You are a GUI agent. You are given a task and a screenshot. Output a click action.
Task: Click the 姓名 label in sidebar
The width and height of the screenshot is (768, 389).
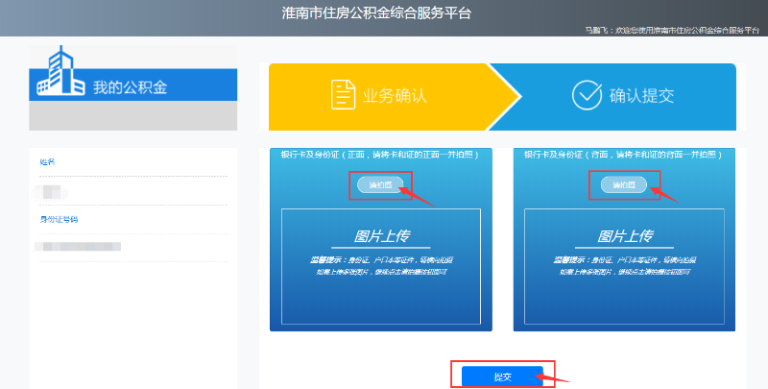click(47, 162)
